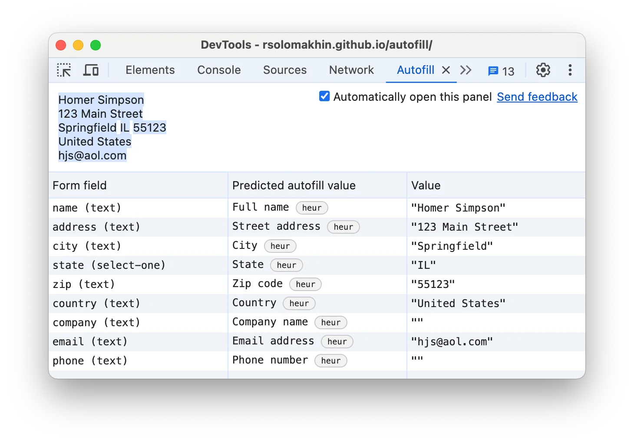This screenshot has width=634, height=443.
Task: Click the heur badge next to Full name
Action: tap(312, 208)
